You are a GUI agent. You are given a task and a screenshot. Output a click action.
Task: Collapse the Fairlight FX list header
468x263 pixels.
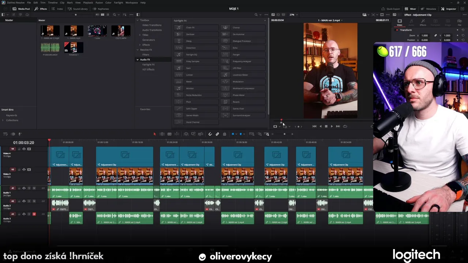point(265,20)
